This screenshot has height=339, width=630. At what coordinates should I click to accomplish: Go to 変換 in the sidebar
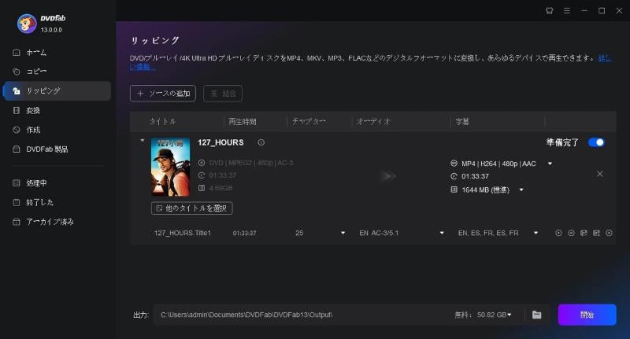(33, 110)
